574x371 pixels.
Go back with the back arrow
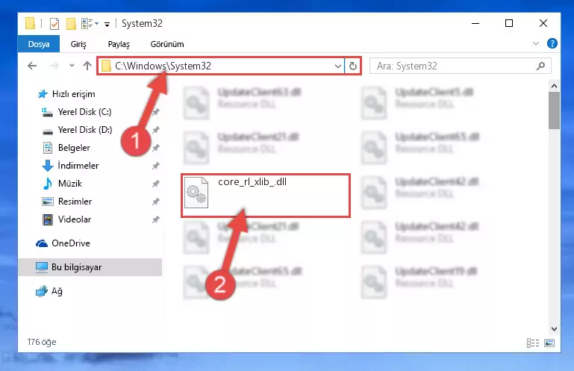point(32,66)
